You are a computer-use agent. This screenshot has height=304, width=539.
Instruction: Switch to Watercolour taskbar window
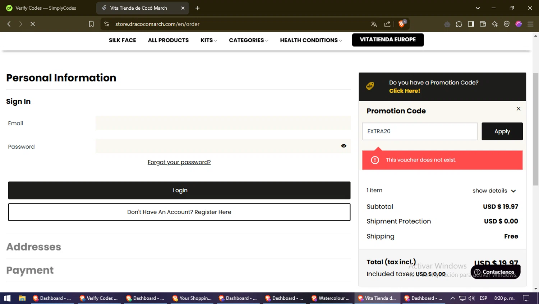pyautogui.click(x=331, y=298)
